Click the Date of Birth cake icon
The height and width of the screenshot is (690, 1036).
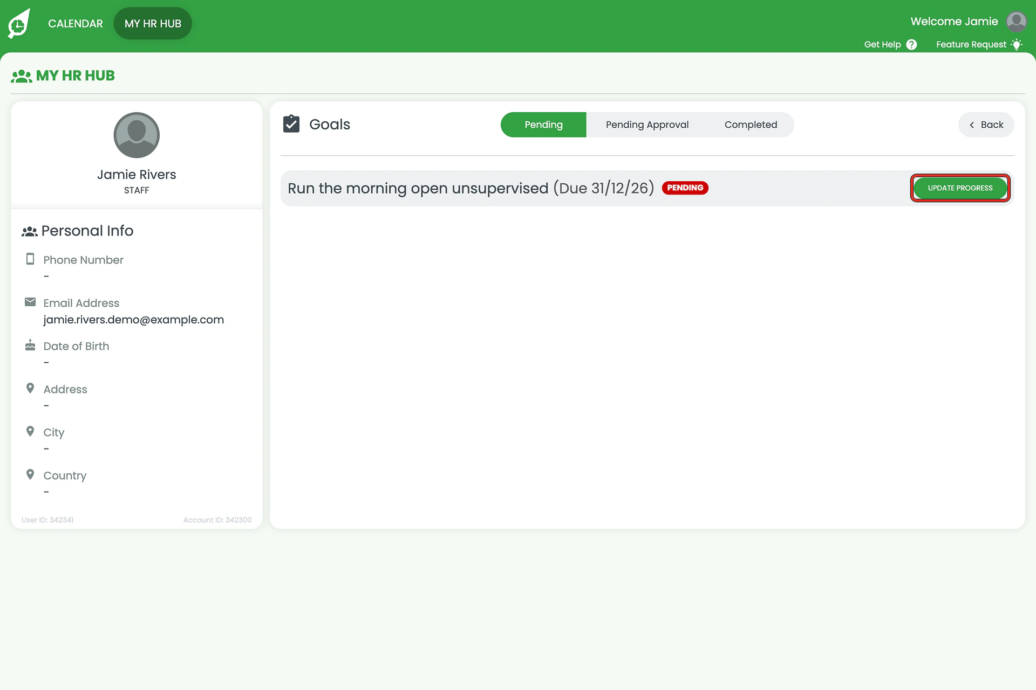30,345
